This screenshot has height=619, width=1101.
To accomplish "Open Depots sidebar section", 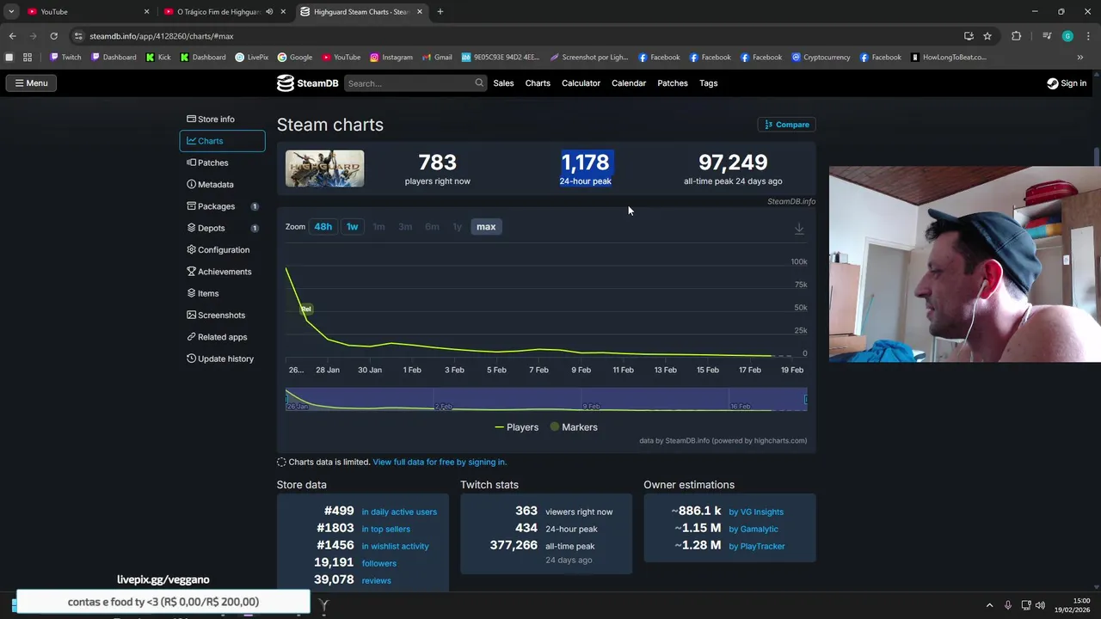I will 222,228.
